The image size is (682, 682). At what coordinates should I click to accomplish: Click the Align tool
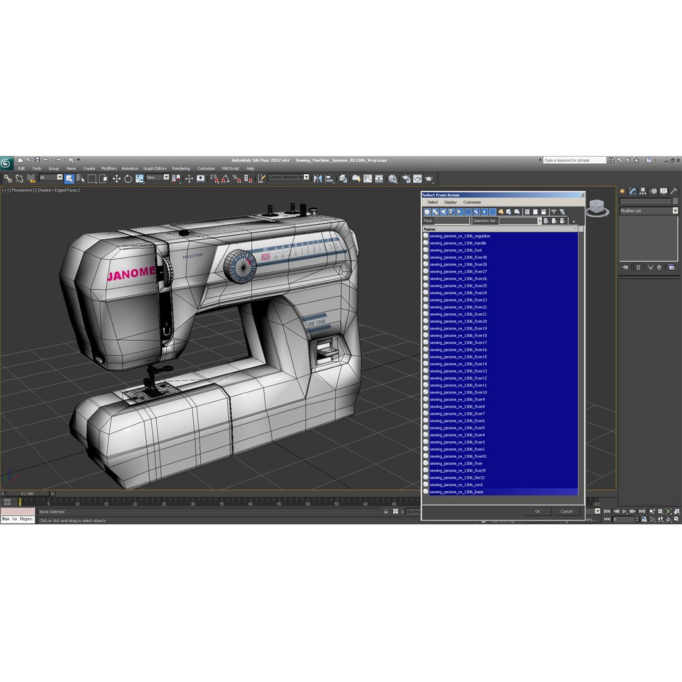329,178
